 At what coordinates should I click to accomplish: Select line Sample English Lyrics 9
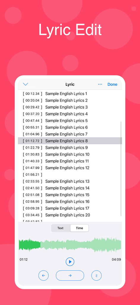coord(66,148)
